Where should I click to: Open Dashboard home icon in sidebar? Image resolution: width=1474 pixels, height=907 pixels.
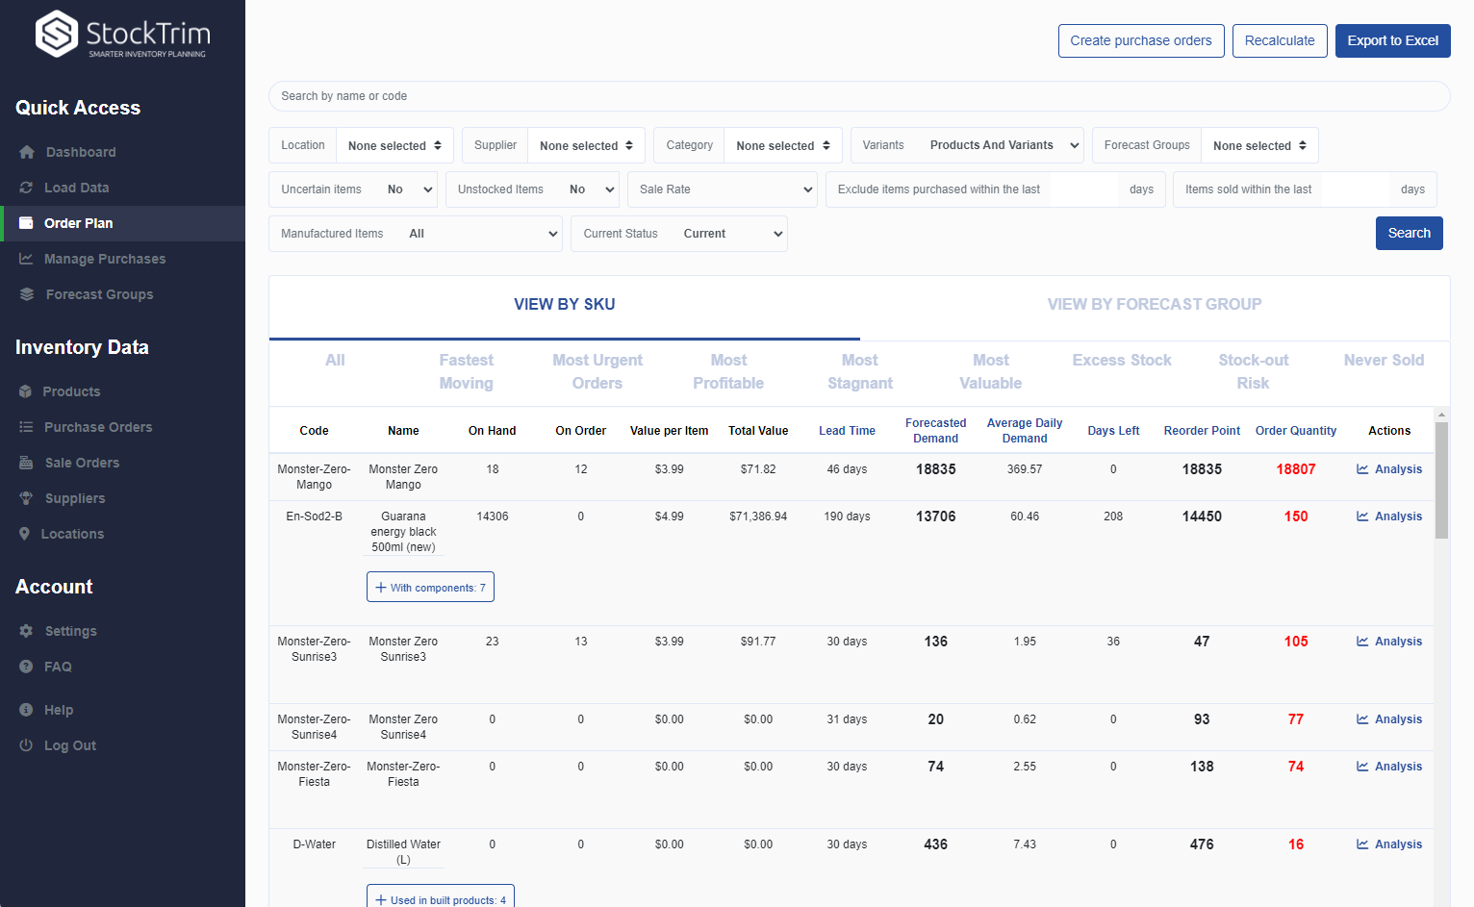(x=27, y=152)
